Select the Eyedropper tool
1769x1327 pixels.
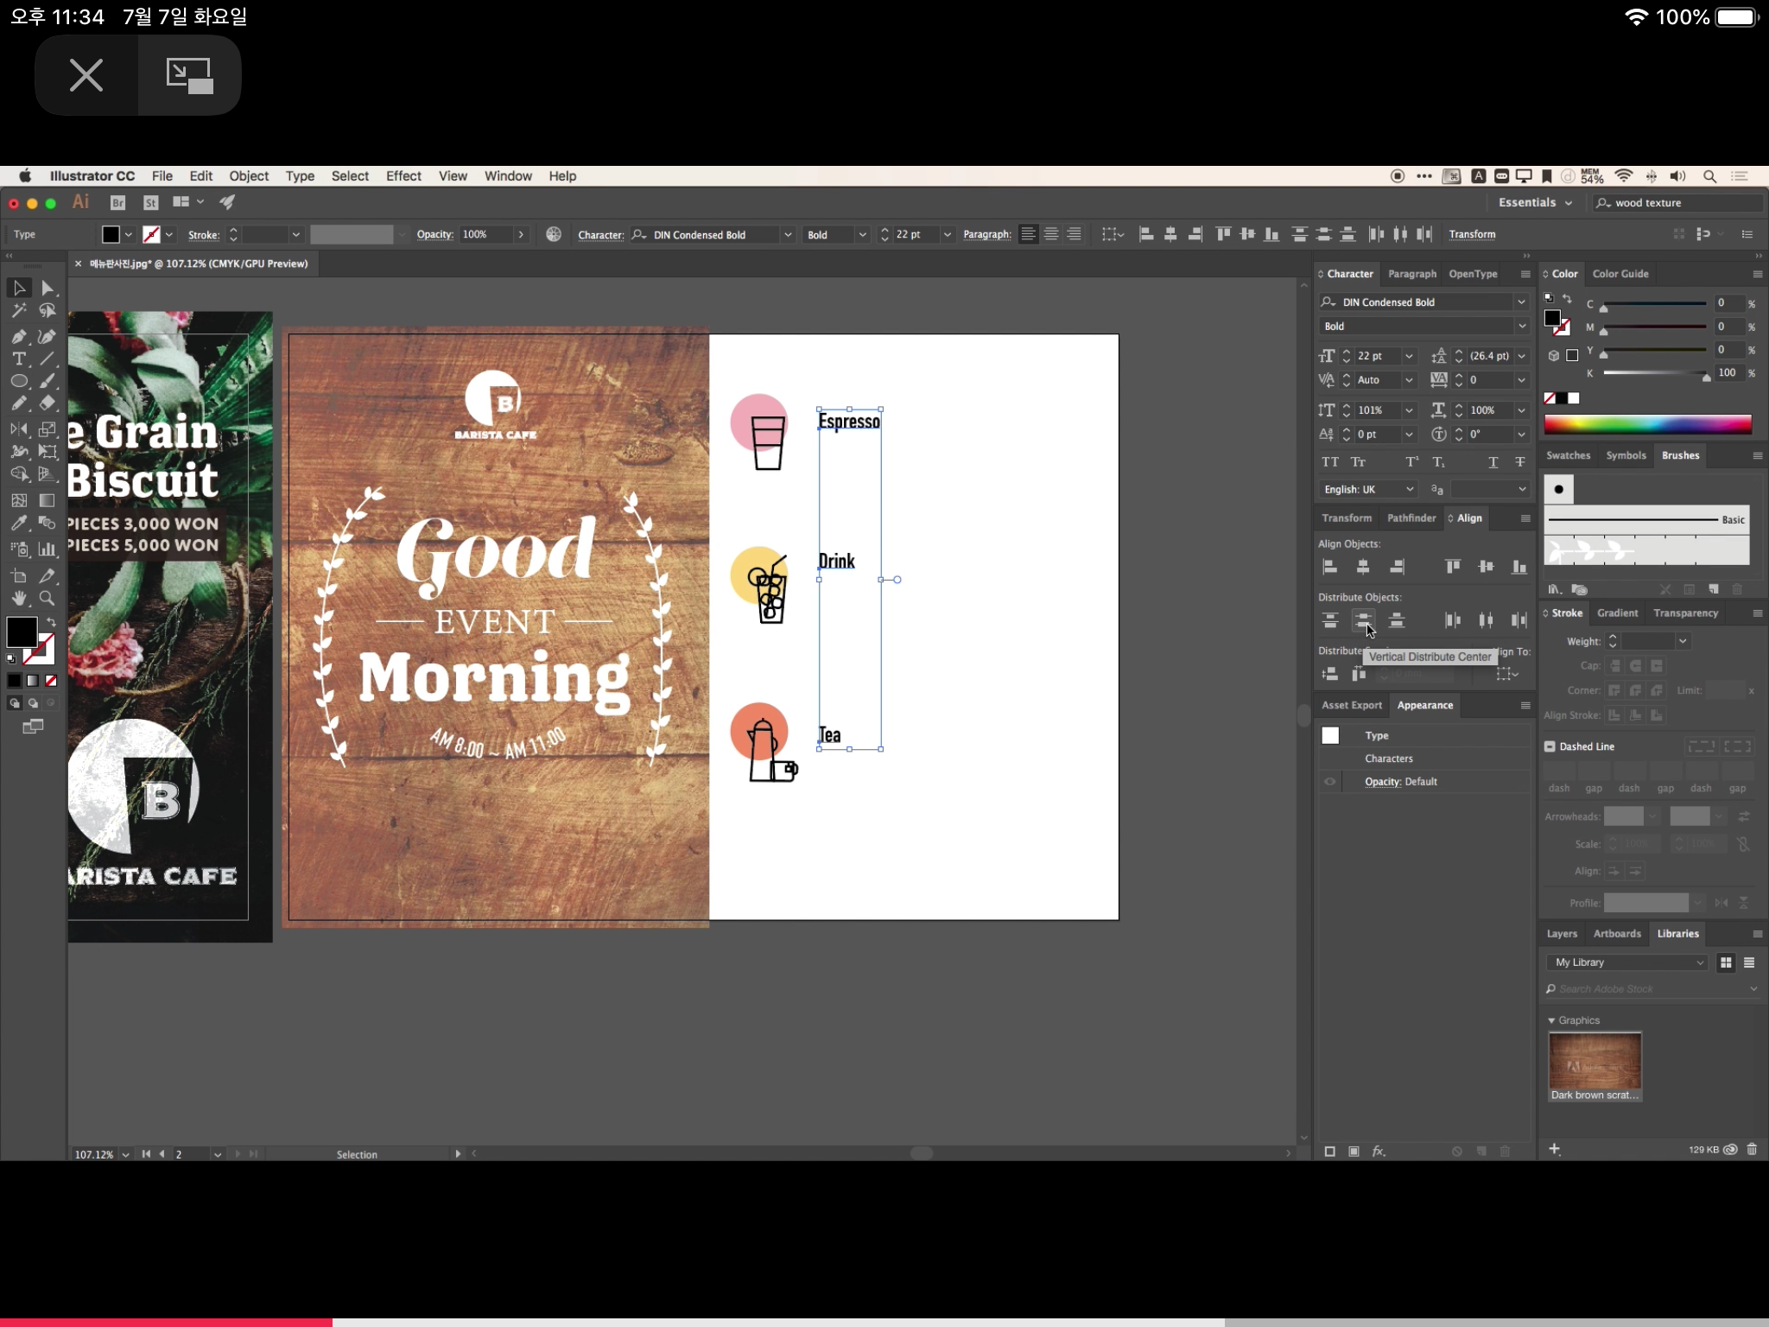(x=19, y=523)
